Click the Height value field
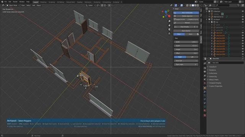Viewport: 245px width, 137px height. pyautogui.click(x=186, y=49)
